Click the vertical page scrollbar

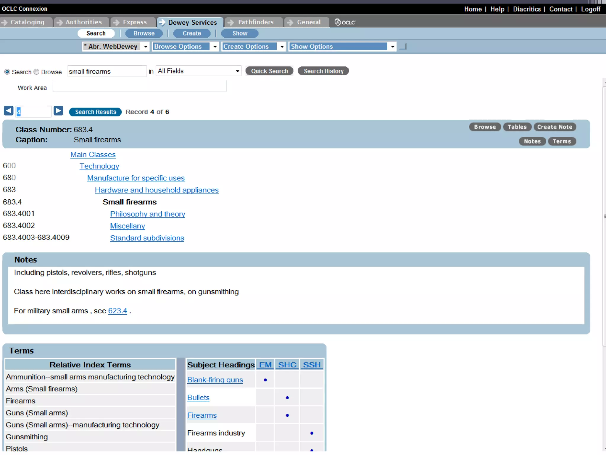pyautogui.click(x=604, y=216)
